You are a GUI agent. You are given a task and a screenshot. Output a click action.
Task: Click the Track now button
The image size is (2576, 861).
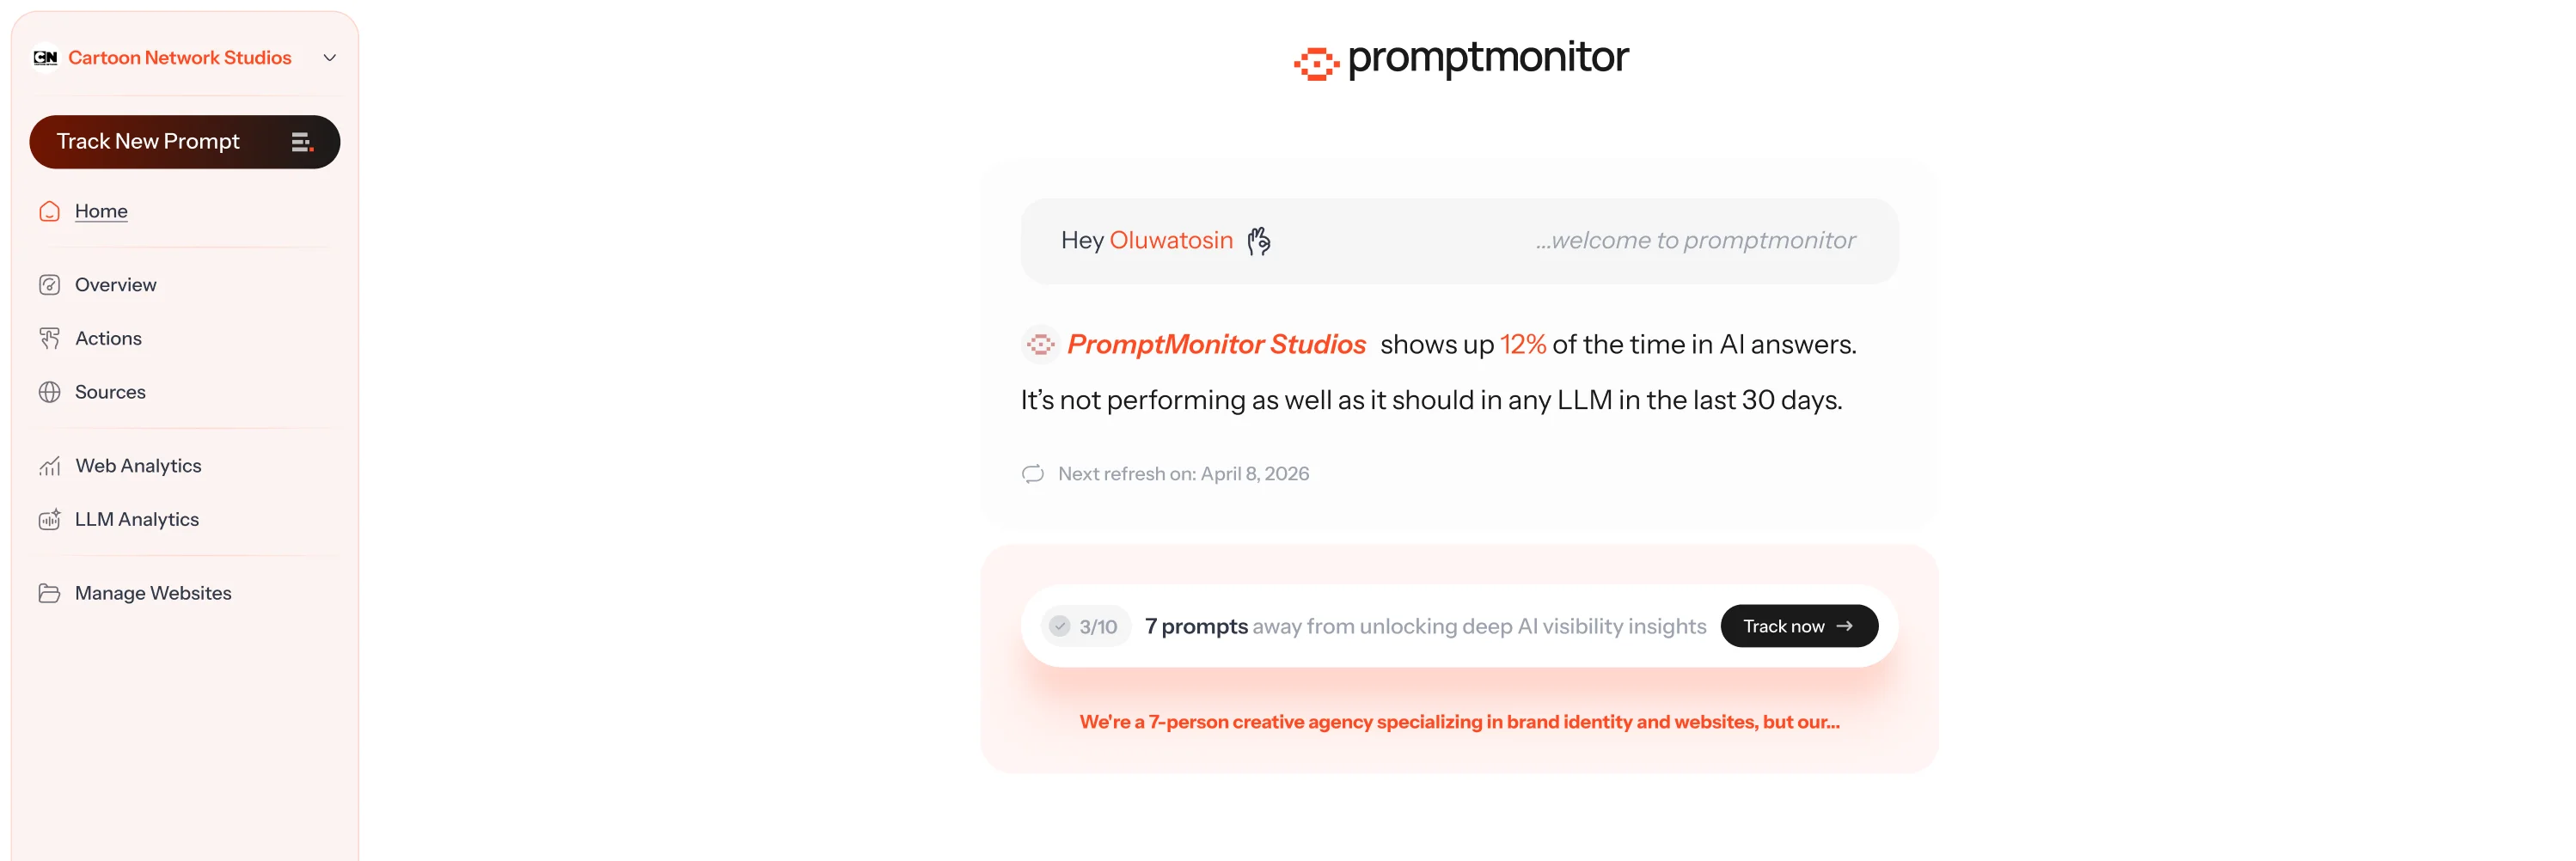[1799, 627]
